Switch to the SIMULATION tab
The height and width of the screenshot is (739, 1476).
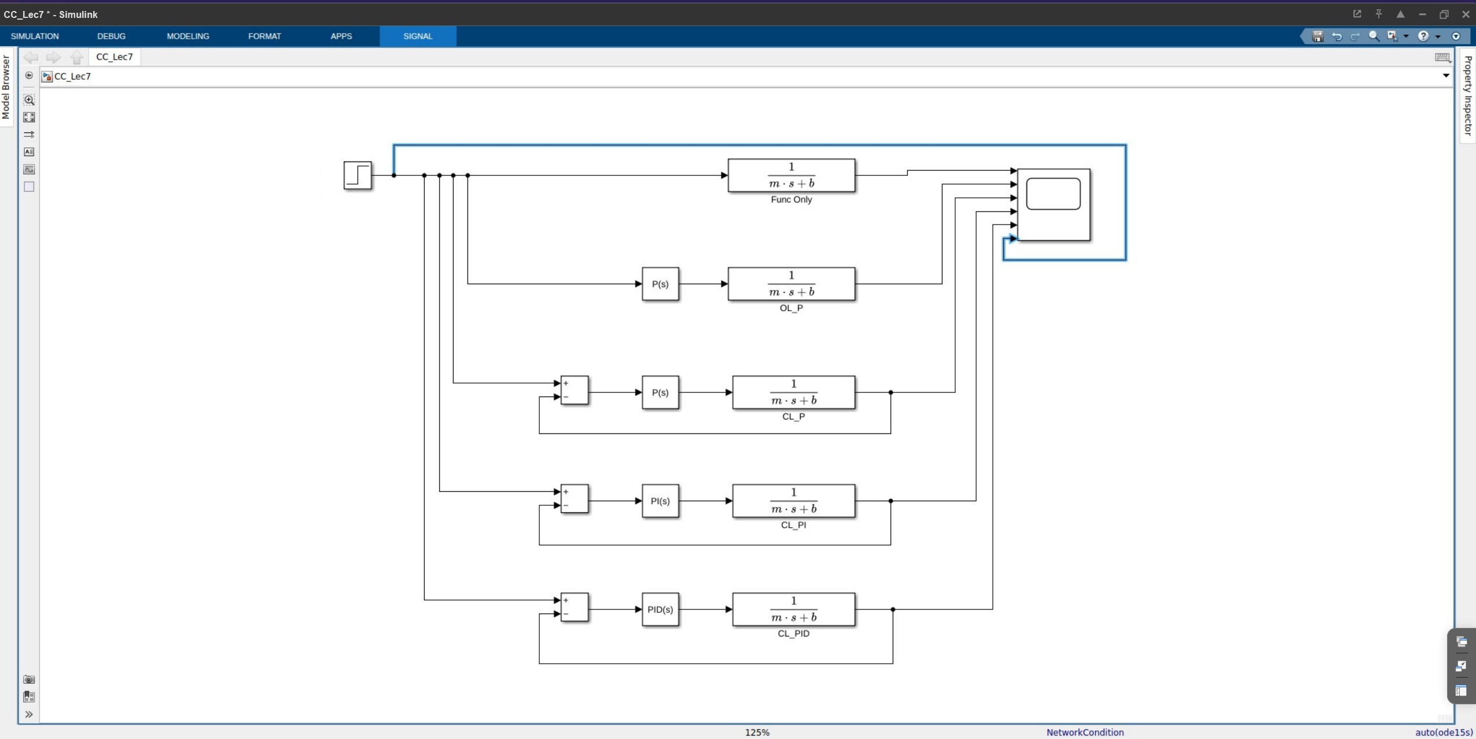pyautogui.click(x=35, y=36)
